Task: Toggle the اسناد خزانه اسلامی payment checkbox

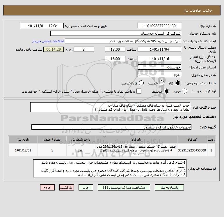Action: tap(139, 91)
